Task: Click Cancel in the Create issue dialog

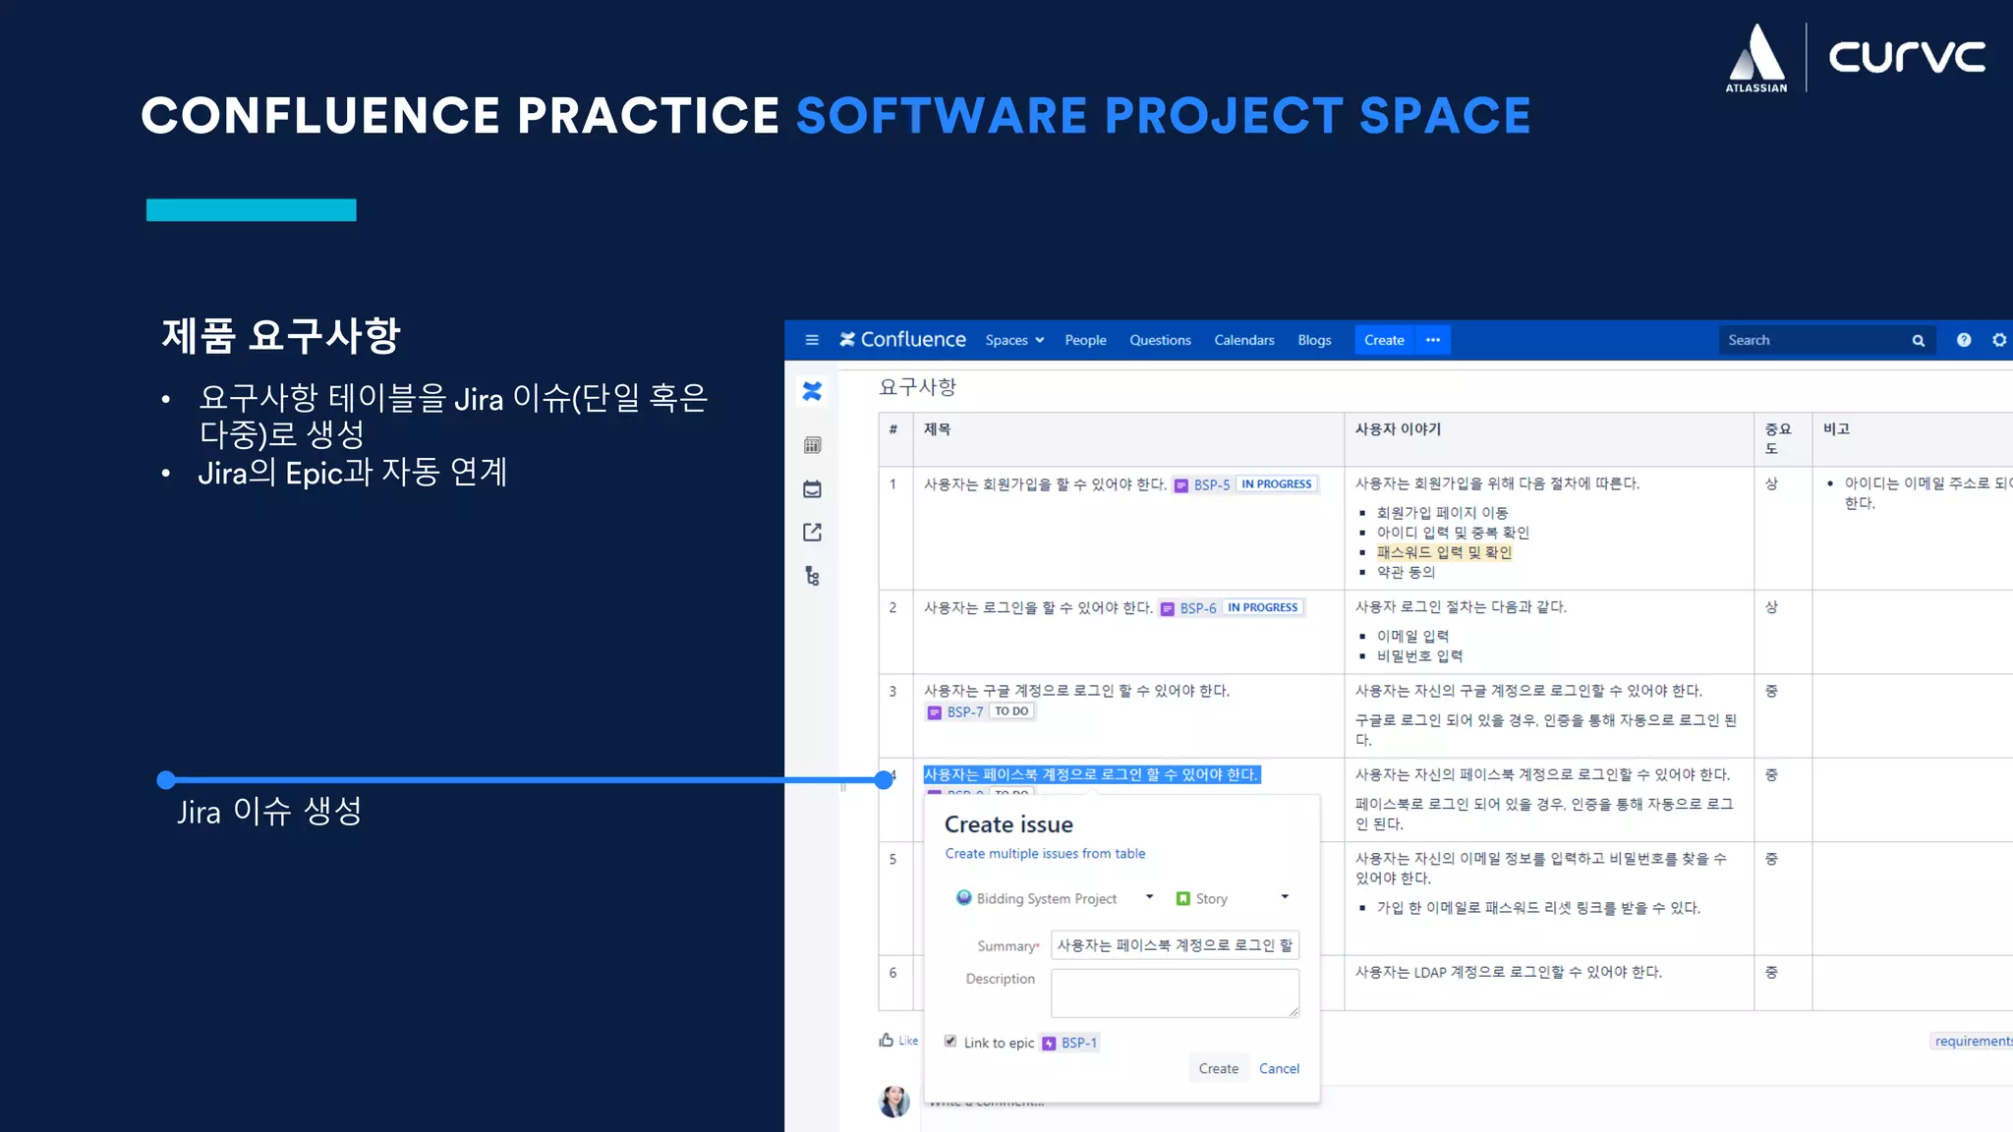Action: 1279,1068
